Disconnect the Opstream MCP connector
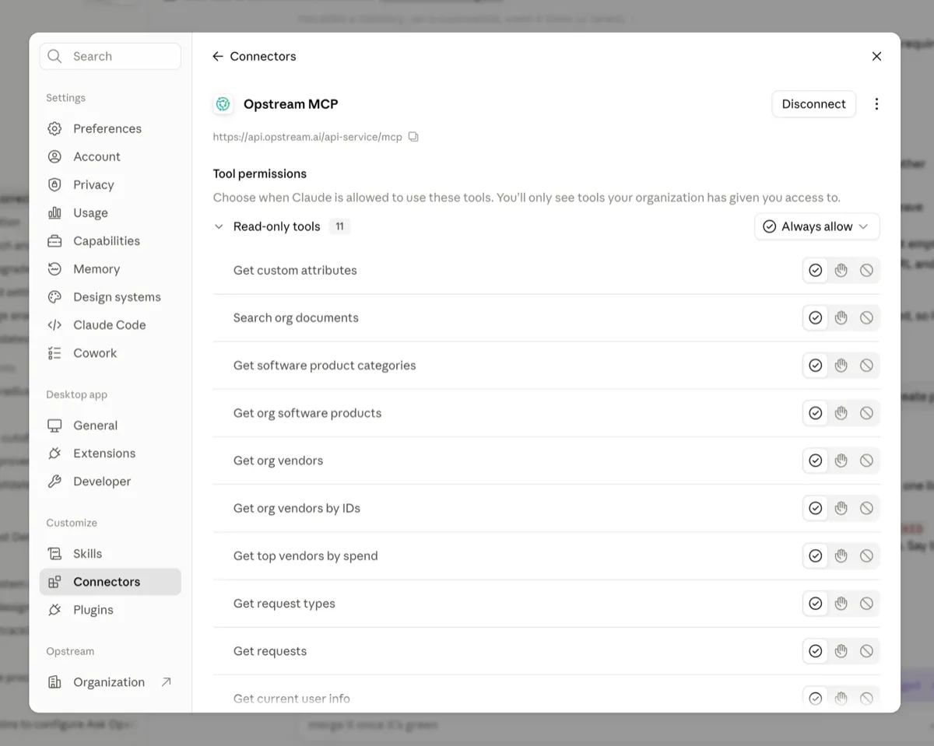The width and height of the screenshot is (934, 746). coord(813,103)
